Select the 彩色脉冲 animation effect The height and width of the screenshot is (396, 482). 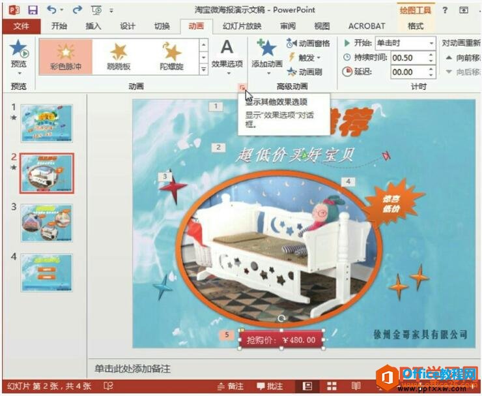[x=66, y=57]
